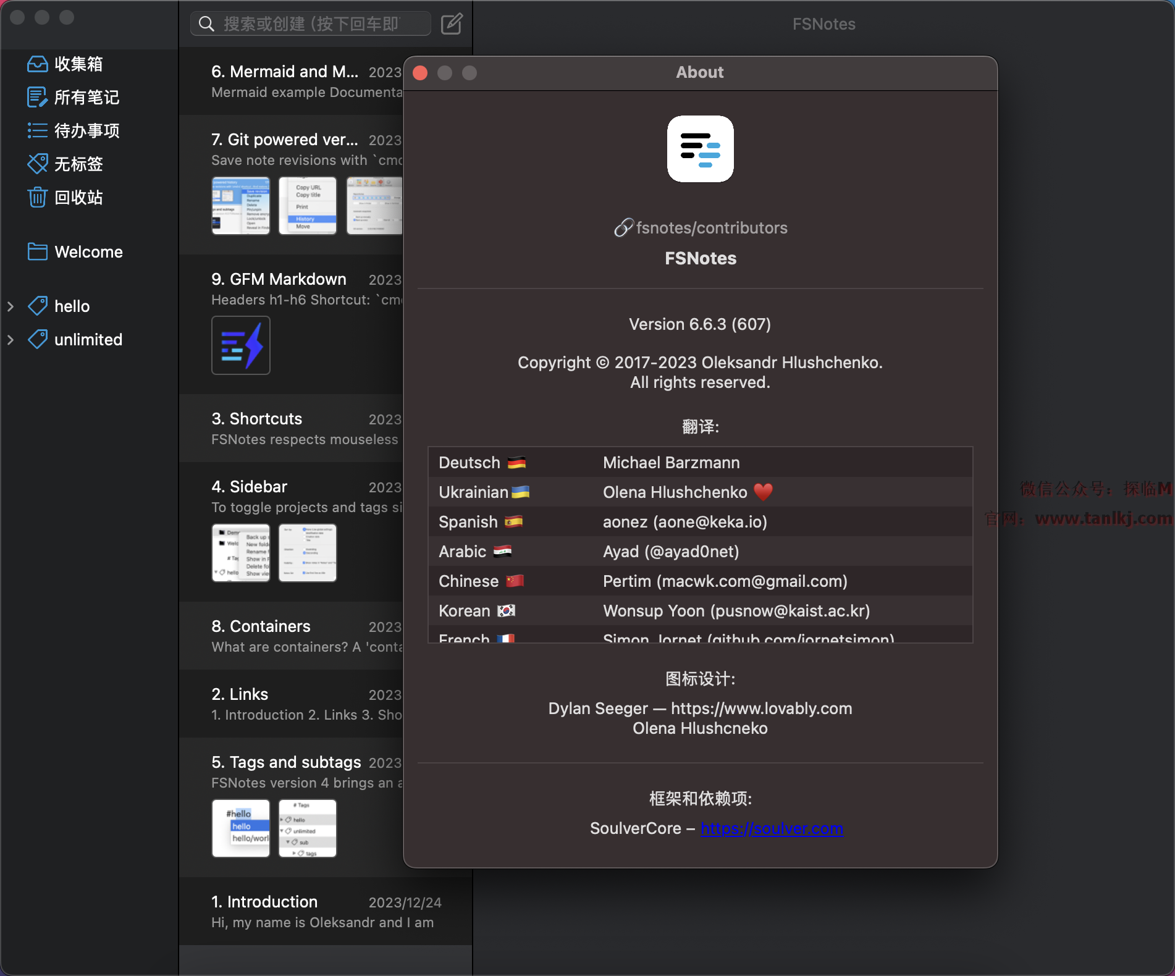Select the Ukrainian translator row
The width and height of the screenshot is (1175, 976).
[x=700, y=492]
